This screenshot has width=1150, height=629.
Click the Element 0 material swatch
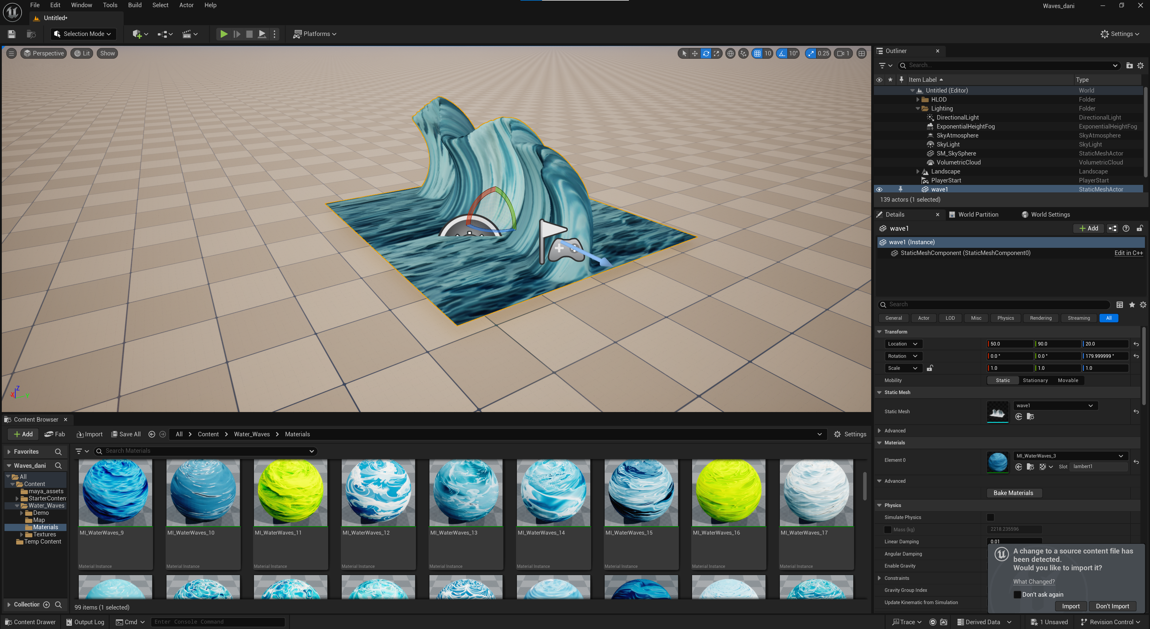[997, 461]
